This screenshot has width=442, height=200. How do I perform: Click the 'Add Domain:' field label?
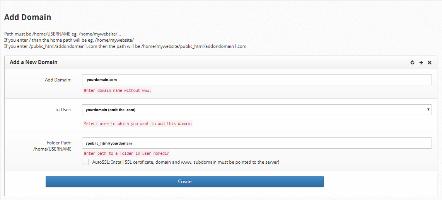[58, 80]
